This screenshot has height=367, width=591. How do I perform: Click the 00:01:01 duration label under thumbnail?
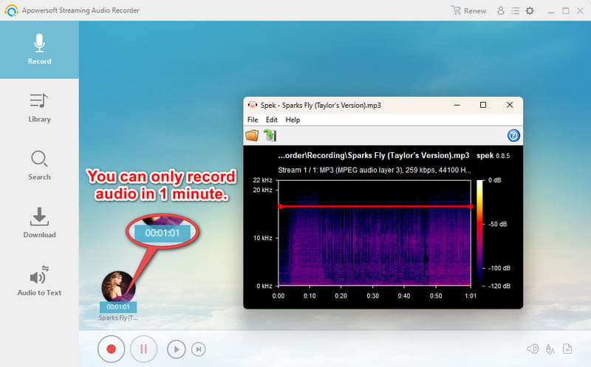[x=118, y=307]
